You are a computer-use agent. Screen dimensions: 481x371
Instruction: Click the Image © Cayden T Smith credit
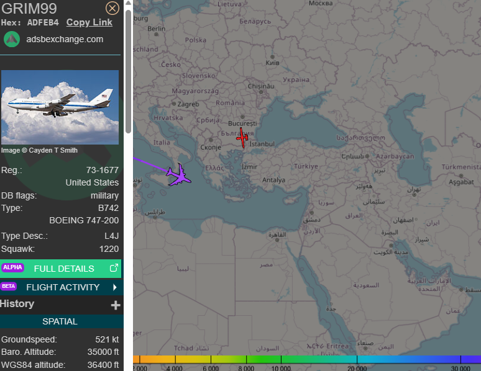39,150
